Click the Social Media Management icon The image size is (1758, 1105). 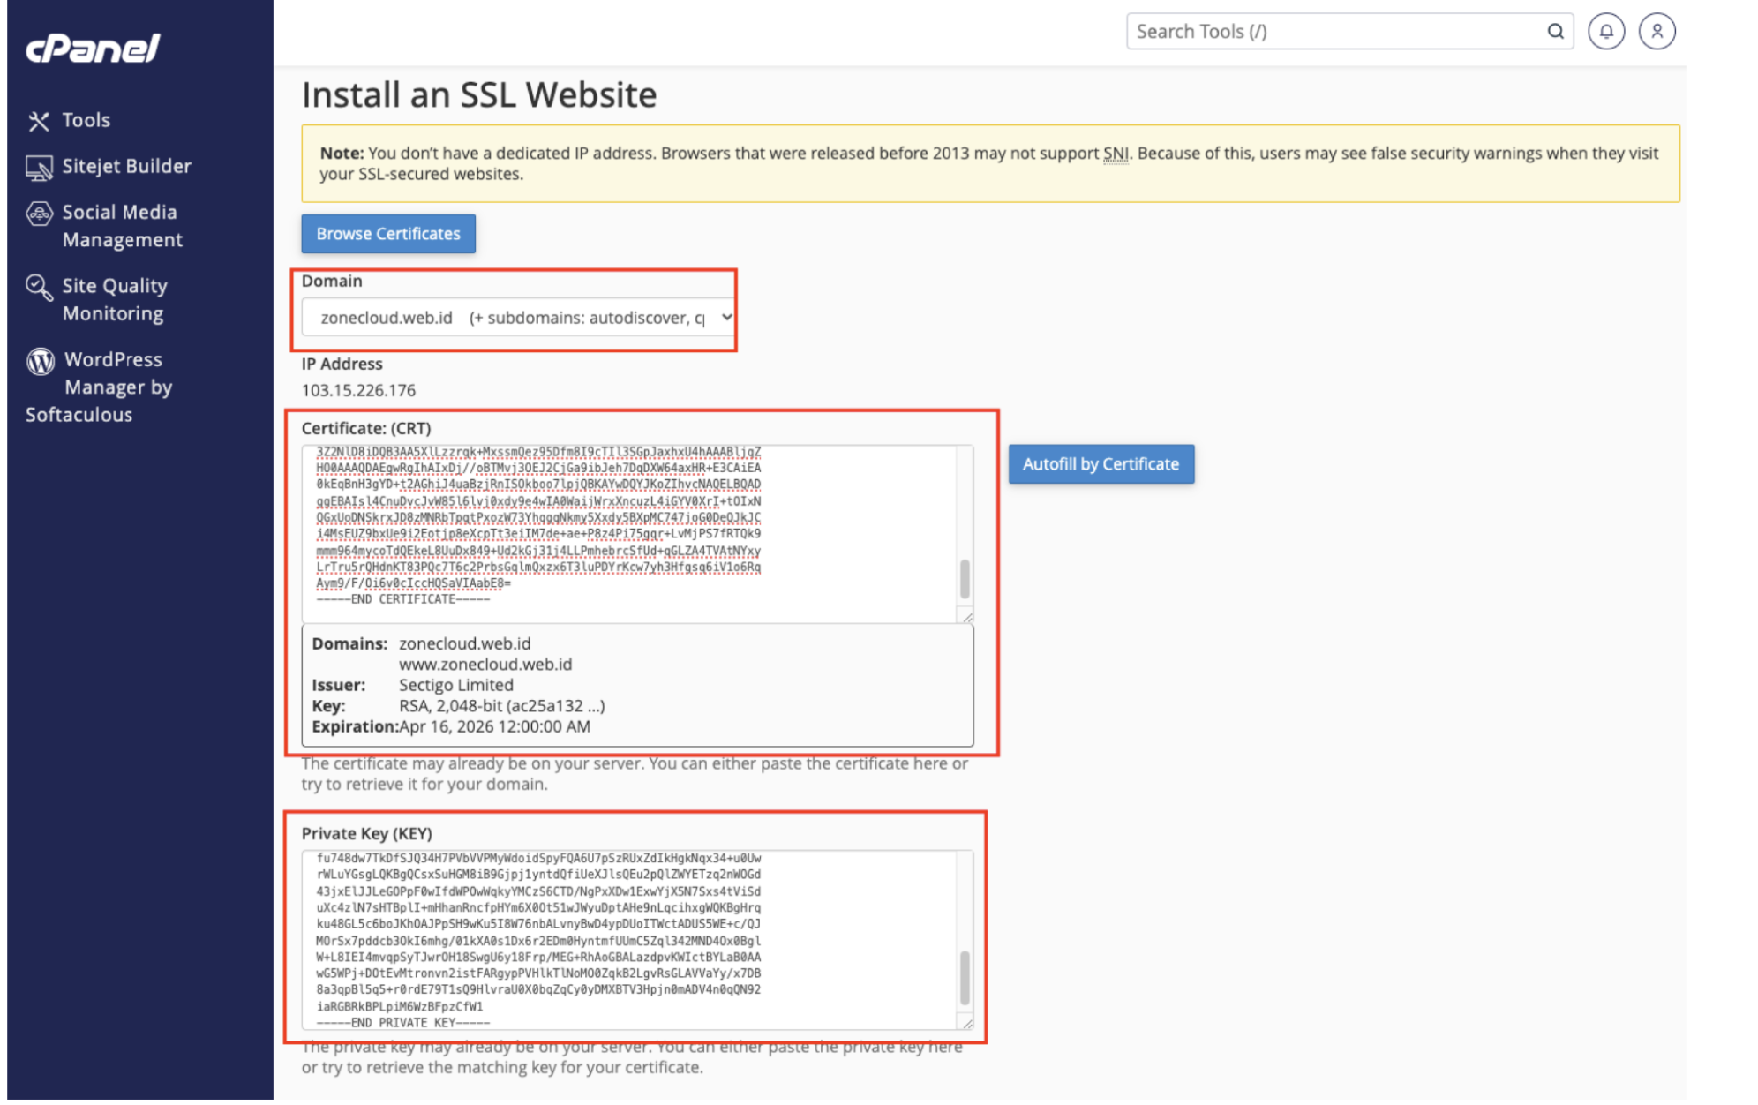tap(39, 214)
